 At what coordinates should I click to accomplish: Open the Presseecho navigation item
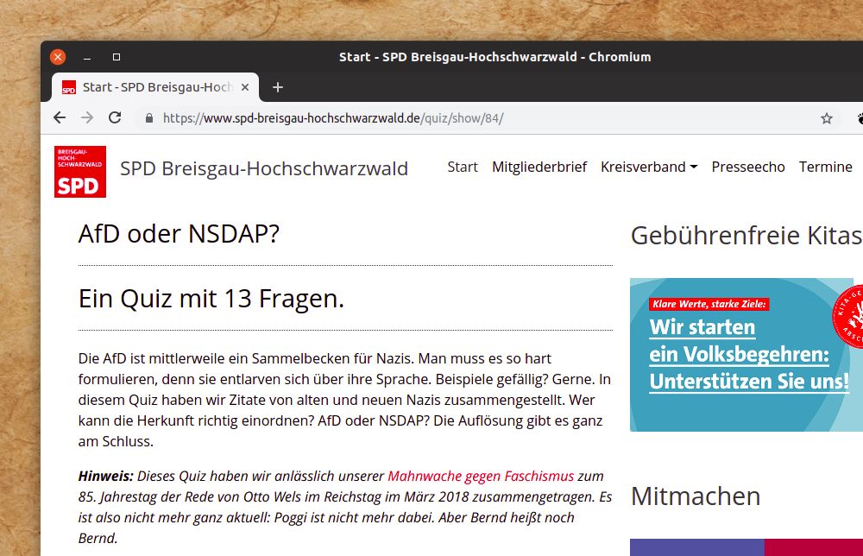748,167
